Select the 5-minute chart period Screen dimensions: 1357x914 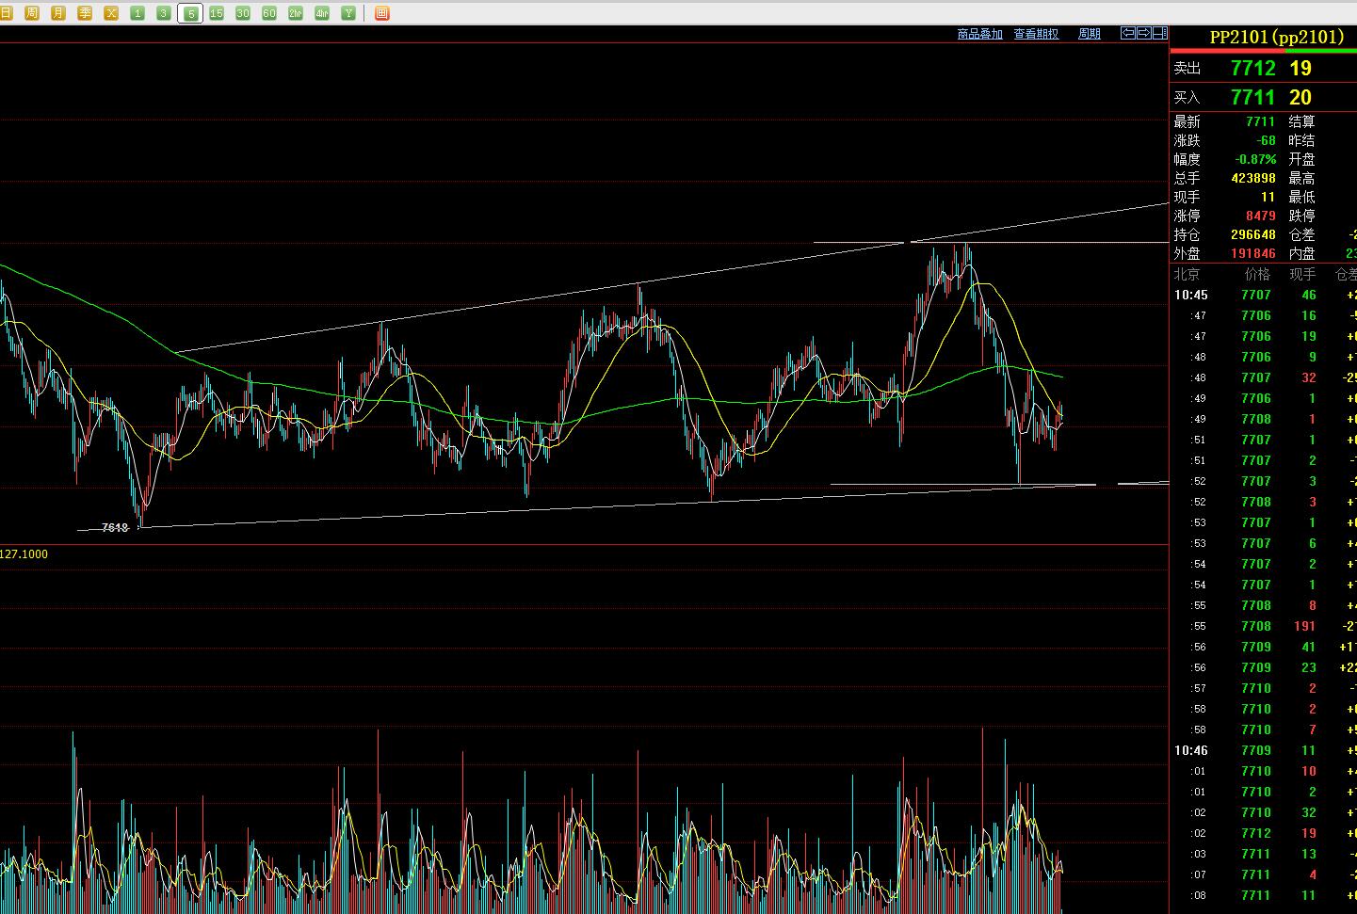click(x=190, y=13)
